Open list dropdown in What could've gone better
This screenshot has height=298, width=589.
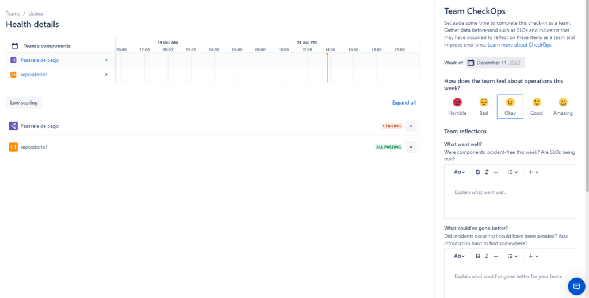tap(513, 256)
